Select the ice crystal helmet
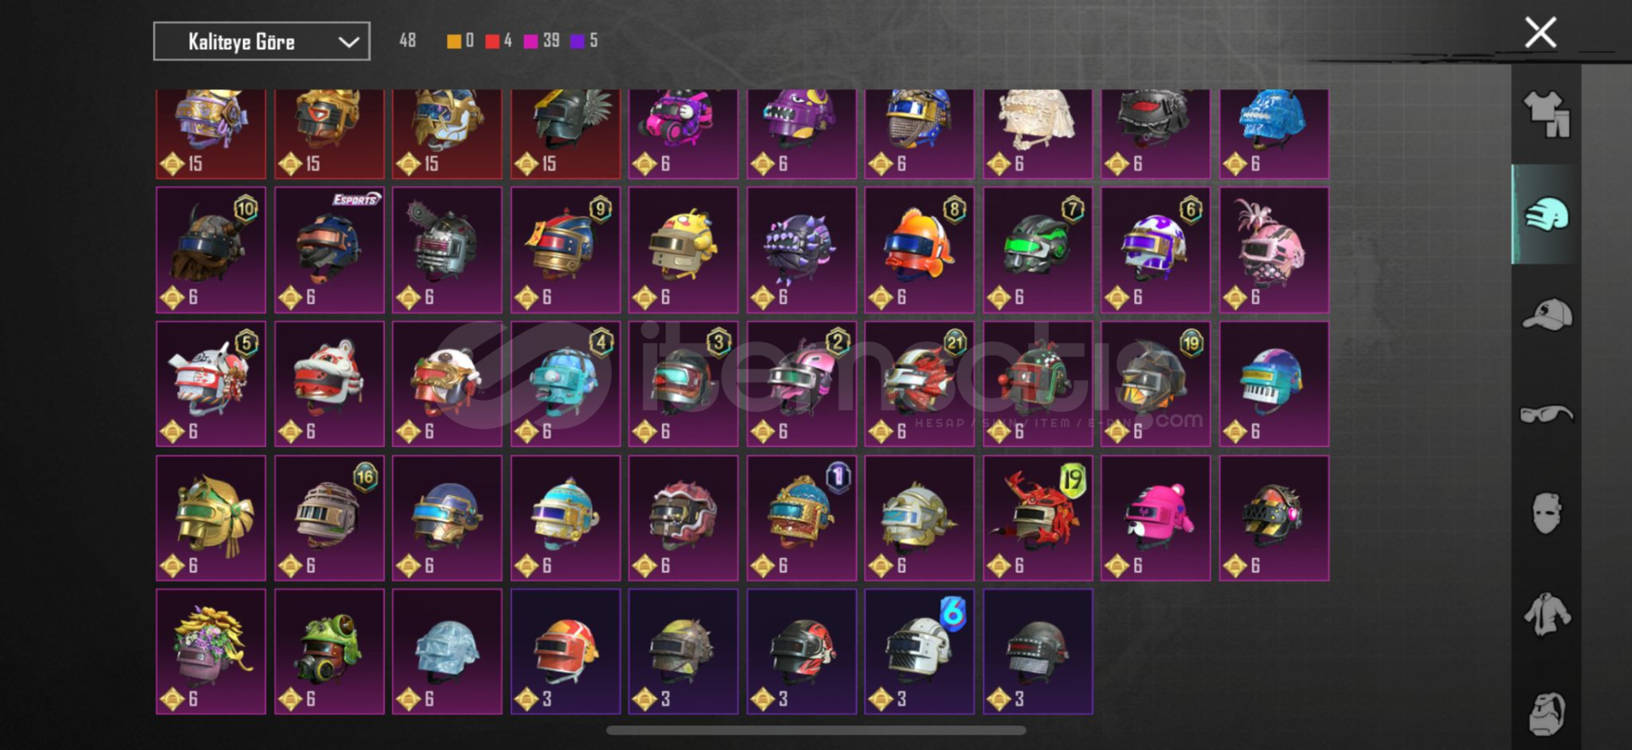Image resolution: width=1632 pixels, height=750 pixels. point(447,651)
